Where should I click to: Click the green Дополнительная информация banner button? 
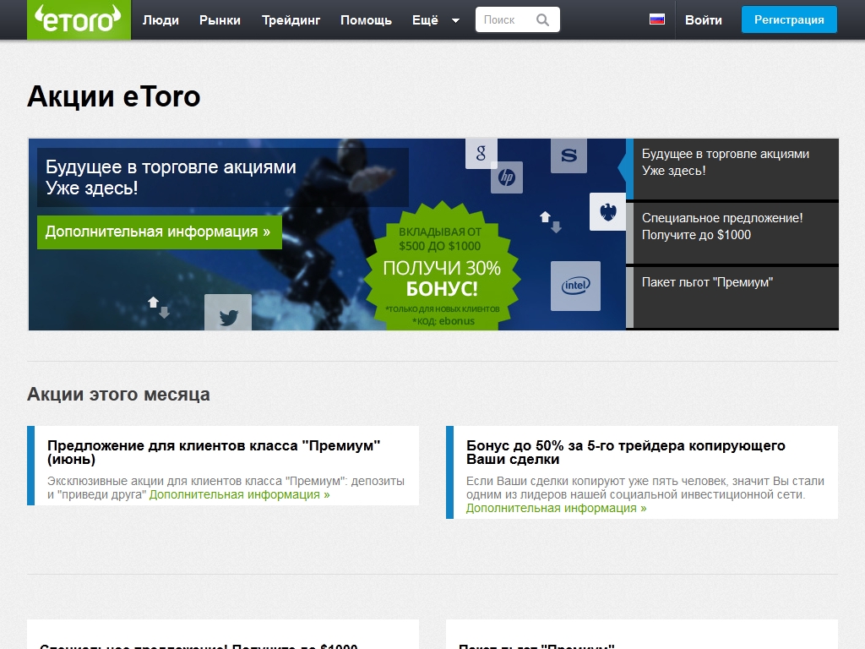coord(159,232)
